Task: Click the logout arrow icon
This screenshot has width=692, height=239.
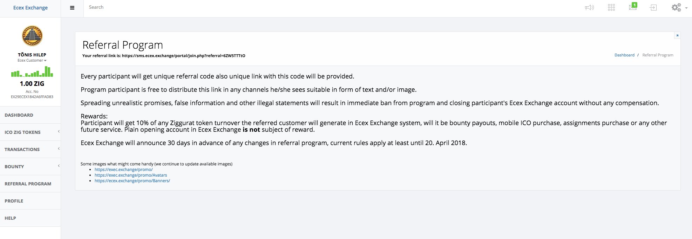Action: coord(653,7)
